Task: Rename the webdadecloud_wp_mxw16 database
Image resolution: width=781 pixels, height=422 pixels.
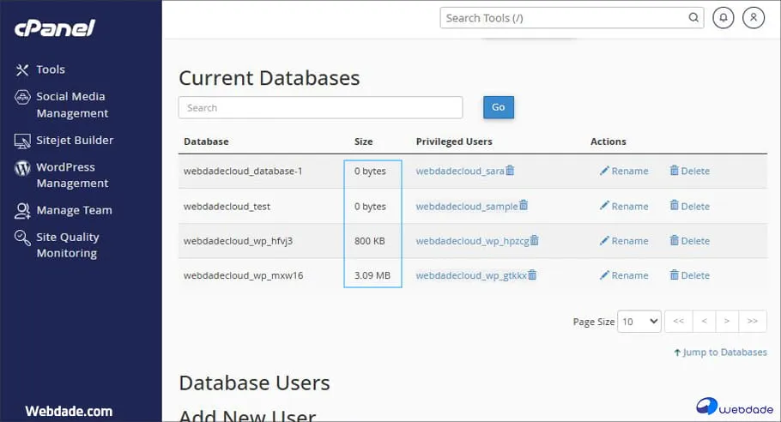Action: pos(624,275)
